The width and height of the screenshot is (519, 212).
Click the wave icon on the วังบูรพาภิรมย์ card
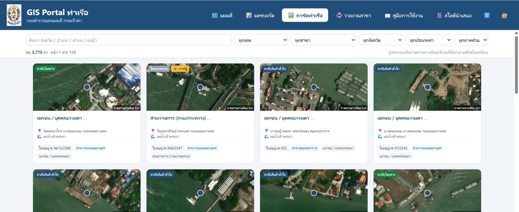(153, 136)
